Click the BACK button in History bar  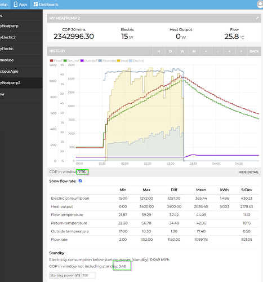pos(254,51)
